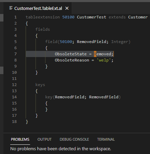This screenshot has width=150, height=154.
Task: Click first 'RemovedField' in key declaration
Action: pyautogui.click(x=69, y=97)
